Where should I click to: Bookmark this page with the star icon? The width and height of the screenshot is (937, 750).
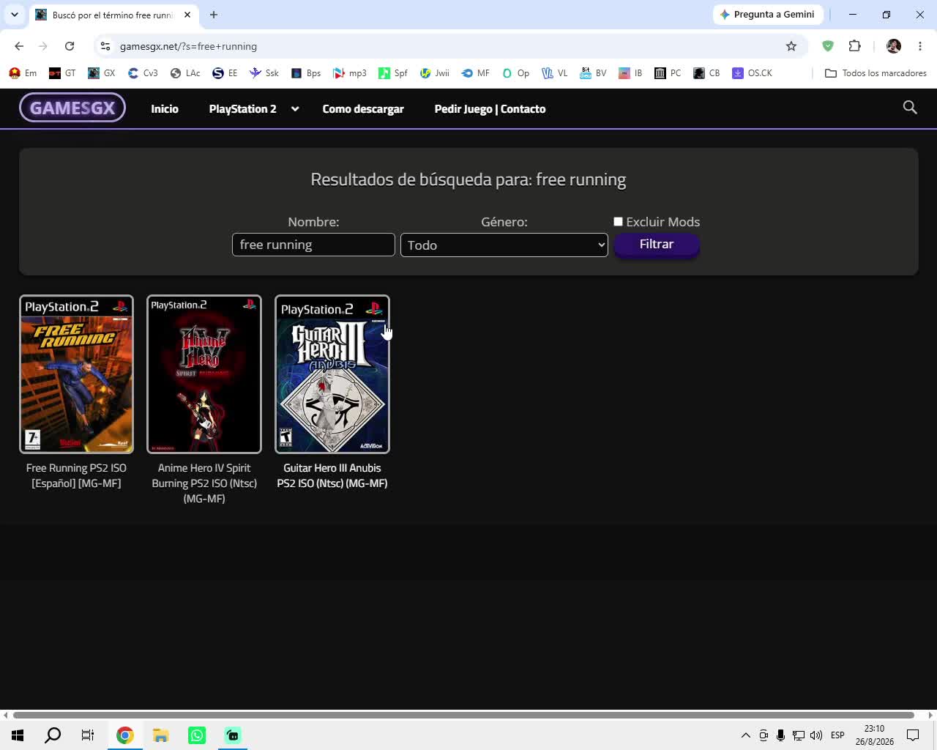[x=791, y=46]
